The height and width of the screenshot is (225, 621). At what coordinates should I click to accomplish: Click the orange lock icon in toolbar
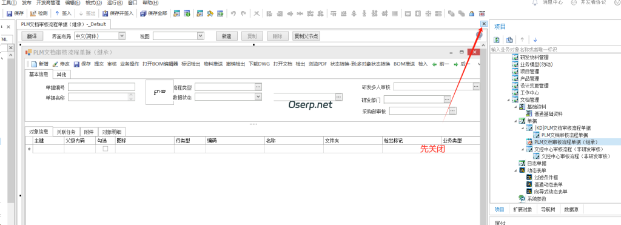point(472,13)
